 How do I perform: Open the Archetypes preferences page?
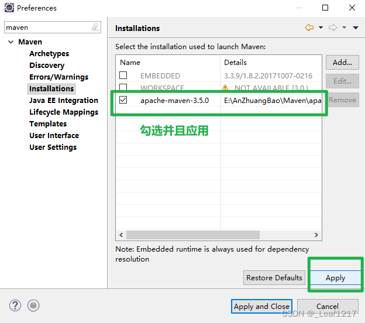point(49,54)
